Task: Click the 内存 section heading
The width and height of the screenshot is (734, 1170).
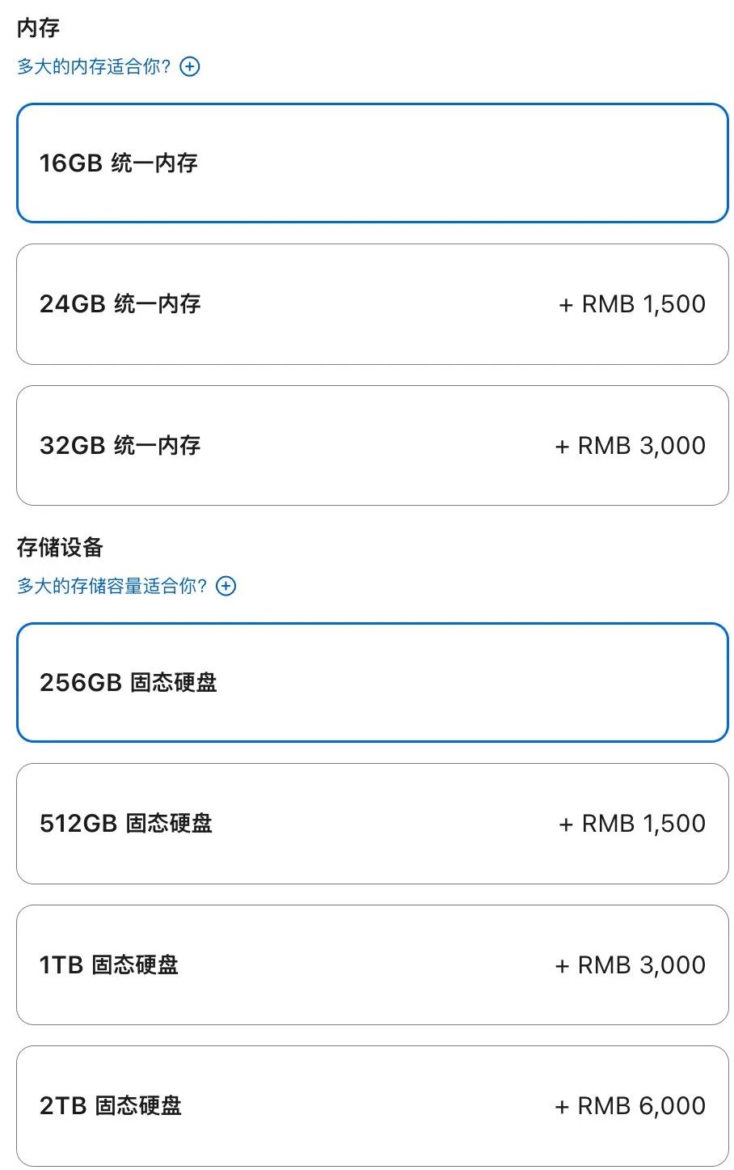Action: point(38,28)
